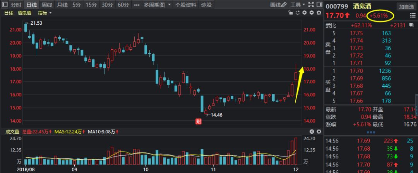This screenshot has width=418, height=173.
Task: Activate the 画线 drawing pencil tool
Action: coord(278,5)
